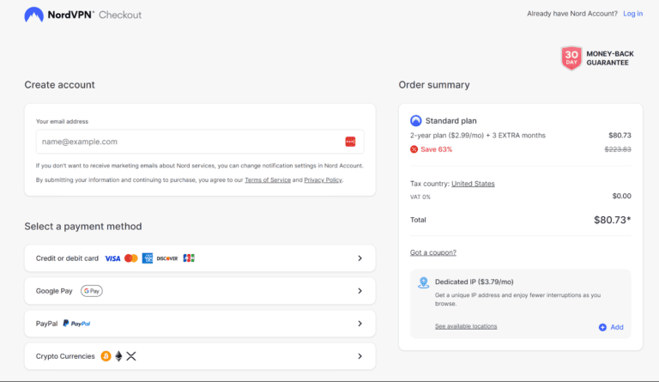
Task: Click the Log in link
Action: [x=632, y=14]
